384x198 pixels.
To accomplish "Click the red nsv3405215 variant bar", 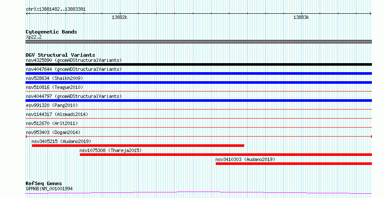I will click(138, 146).
